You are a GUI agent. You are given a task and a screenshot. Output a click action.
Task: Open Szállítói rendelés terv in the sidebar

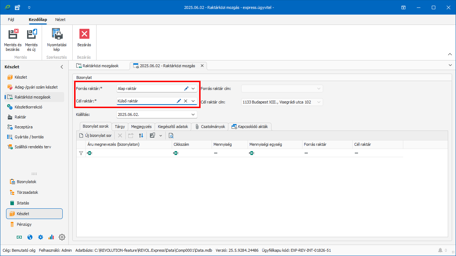[x=34, y=147]
